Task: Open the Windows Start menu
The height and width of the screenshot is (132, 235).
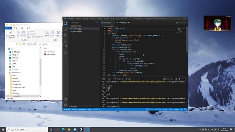Action: (x=3, y=129)
